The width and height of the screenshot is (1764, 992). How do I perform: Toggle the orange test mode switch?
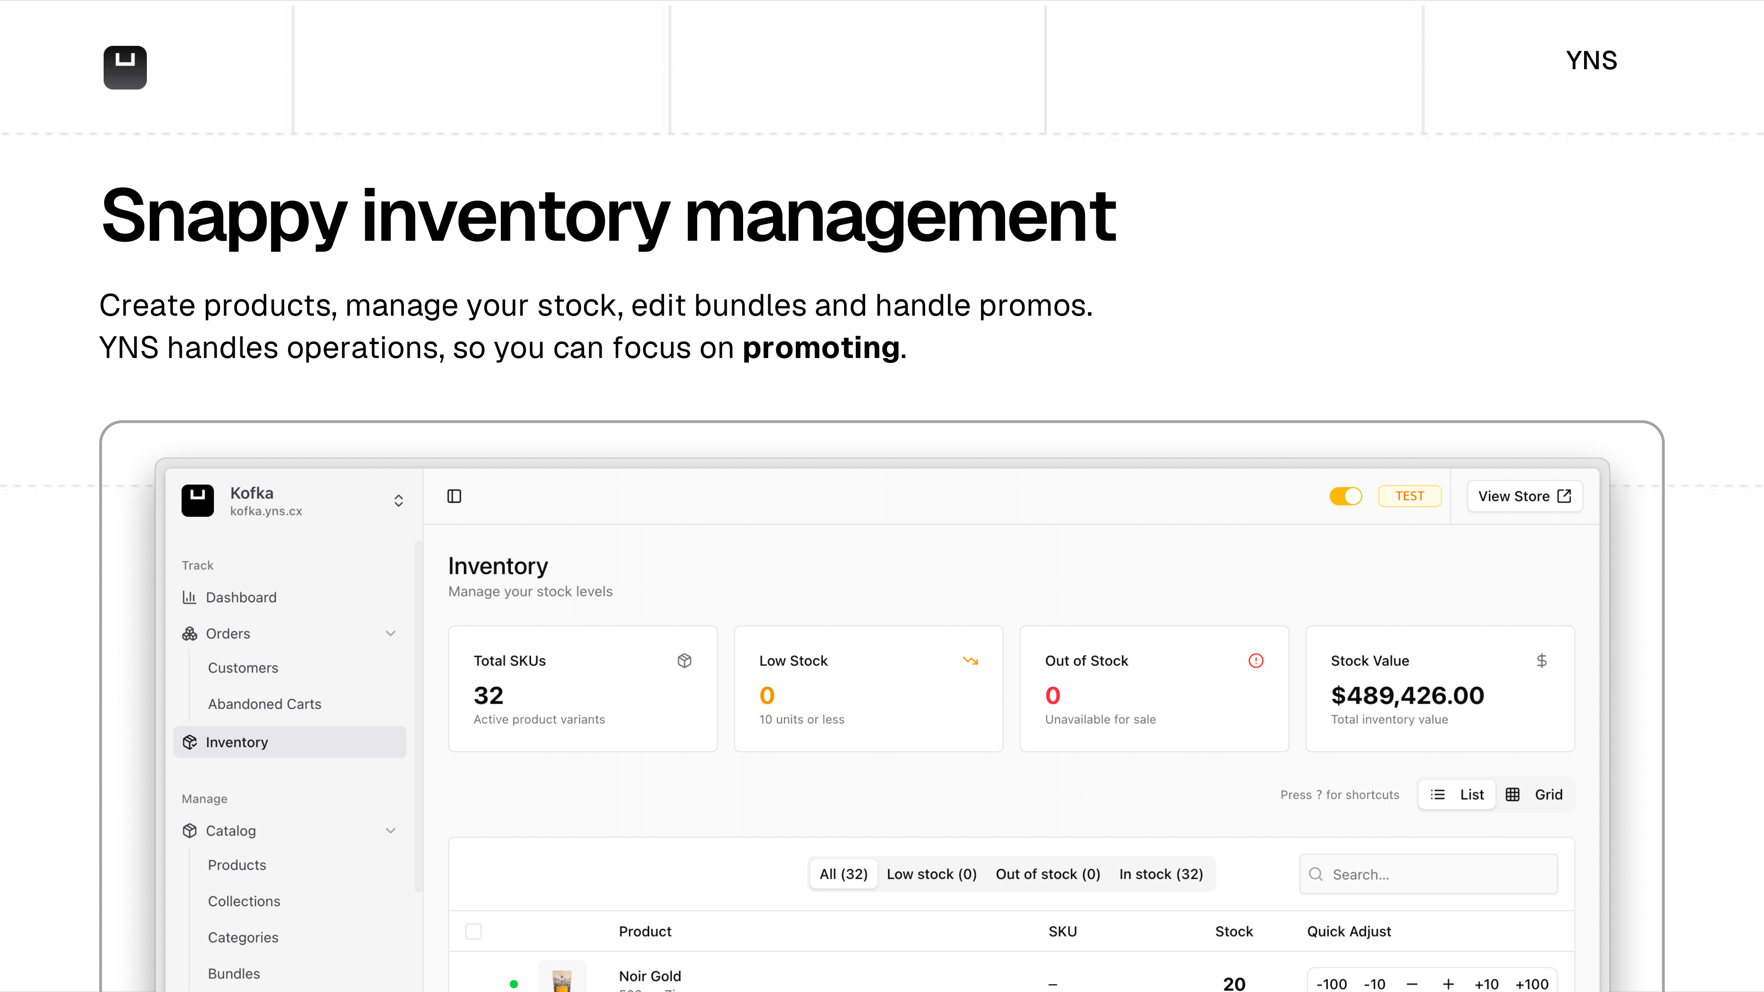(1345, 496)
